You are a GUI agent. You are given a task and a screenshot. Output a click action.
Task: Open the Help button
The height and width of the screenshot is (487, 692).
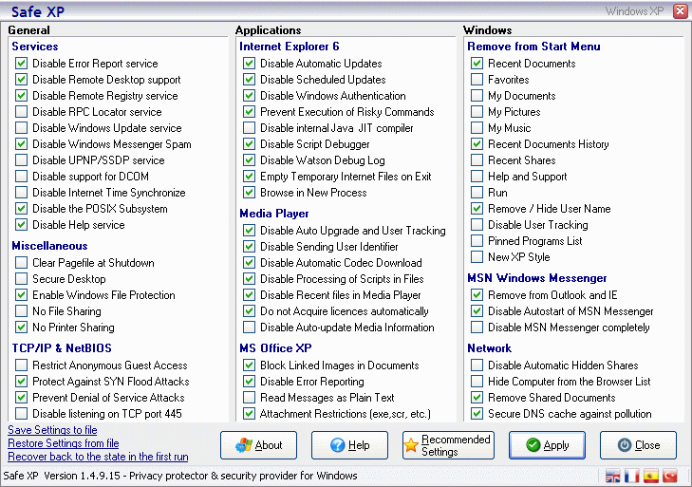[349, 445]
